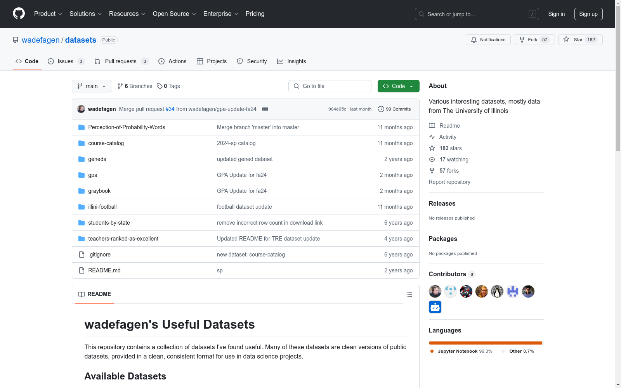View the 99 Commits history
This screenshot has width=621, height=388.
point(394,109)
